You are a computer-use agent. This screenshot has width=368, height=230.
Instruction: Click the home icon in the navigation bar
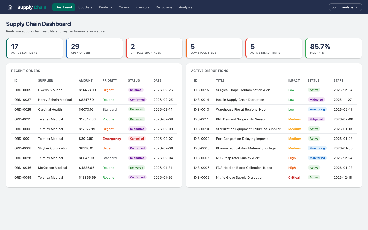pyautogui.click(x=10, y=7)
